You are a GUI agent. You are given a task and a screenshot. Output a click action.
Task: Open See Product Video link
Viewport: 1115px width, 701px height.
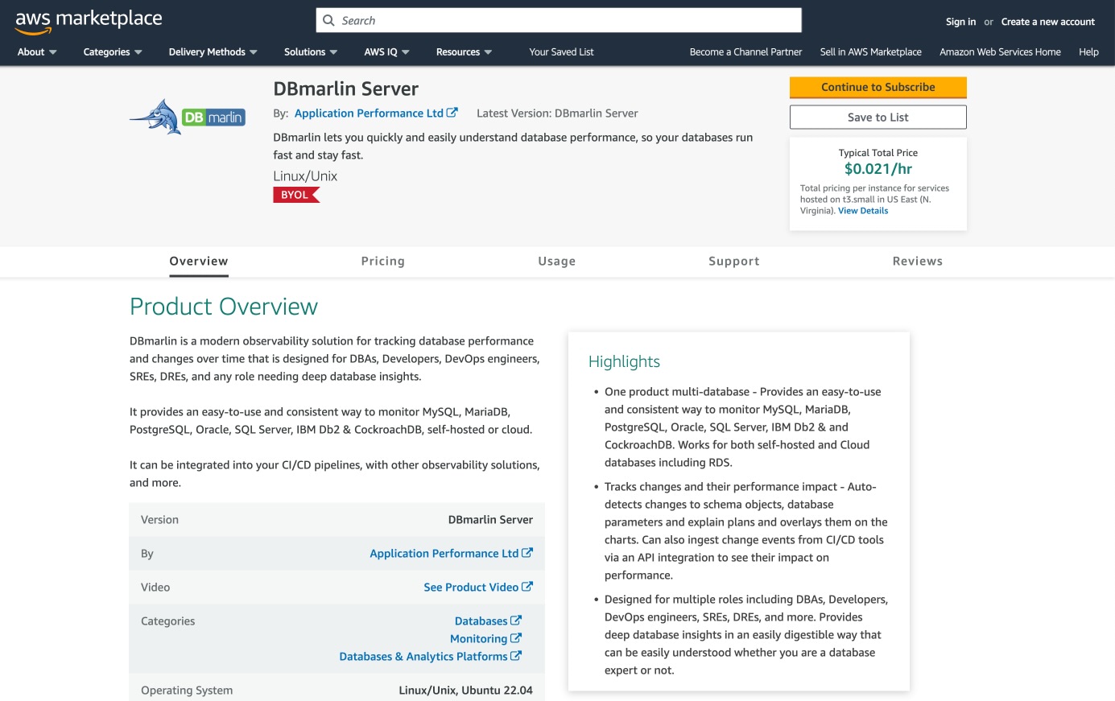pyautogui.click(x=471, y=587)
